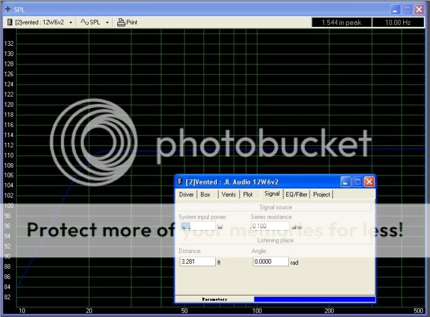
Task: Expand the SPL plot type dropdown arrow
Action: pos(107,23)
